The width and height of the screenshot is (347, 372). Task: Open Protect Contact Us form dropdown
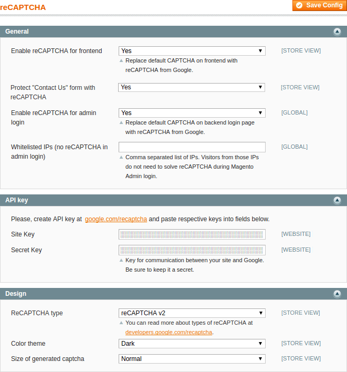[192, 87]
